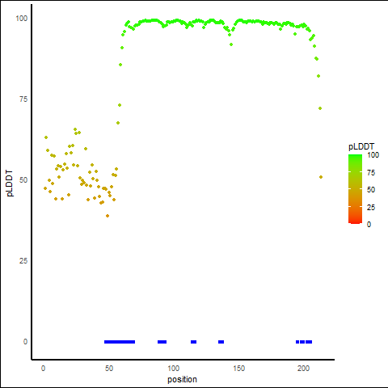
Task: Click the x-axis title 'position'
Action: pyautogui.click(x=182, y=379)
